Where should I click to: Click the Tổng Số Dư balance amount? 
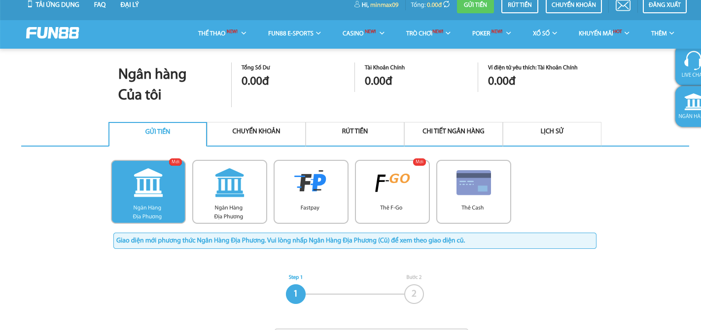pyautogui.click(x=255, y=81)
